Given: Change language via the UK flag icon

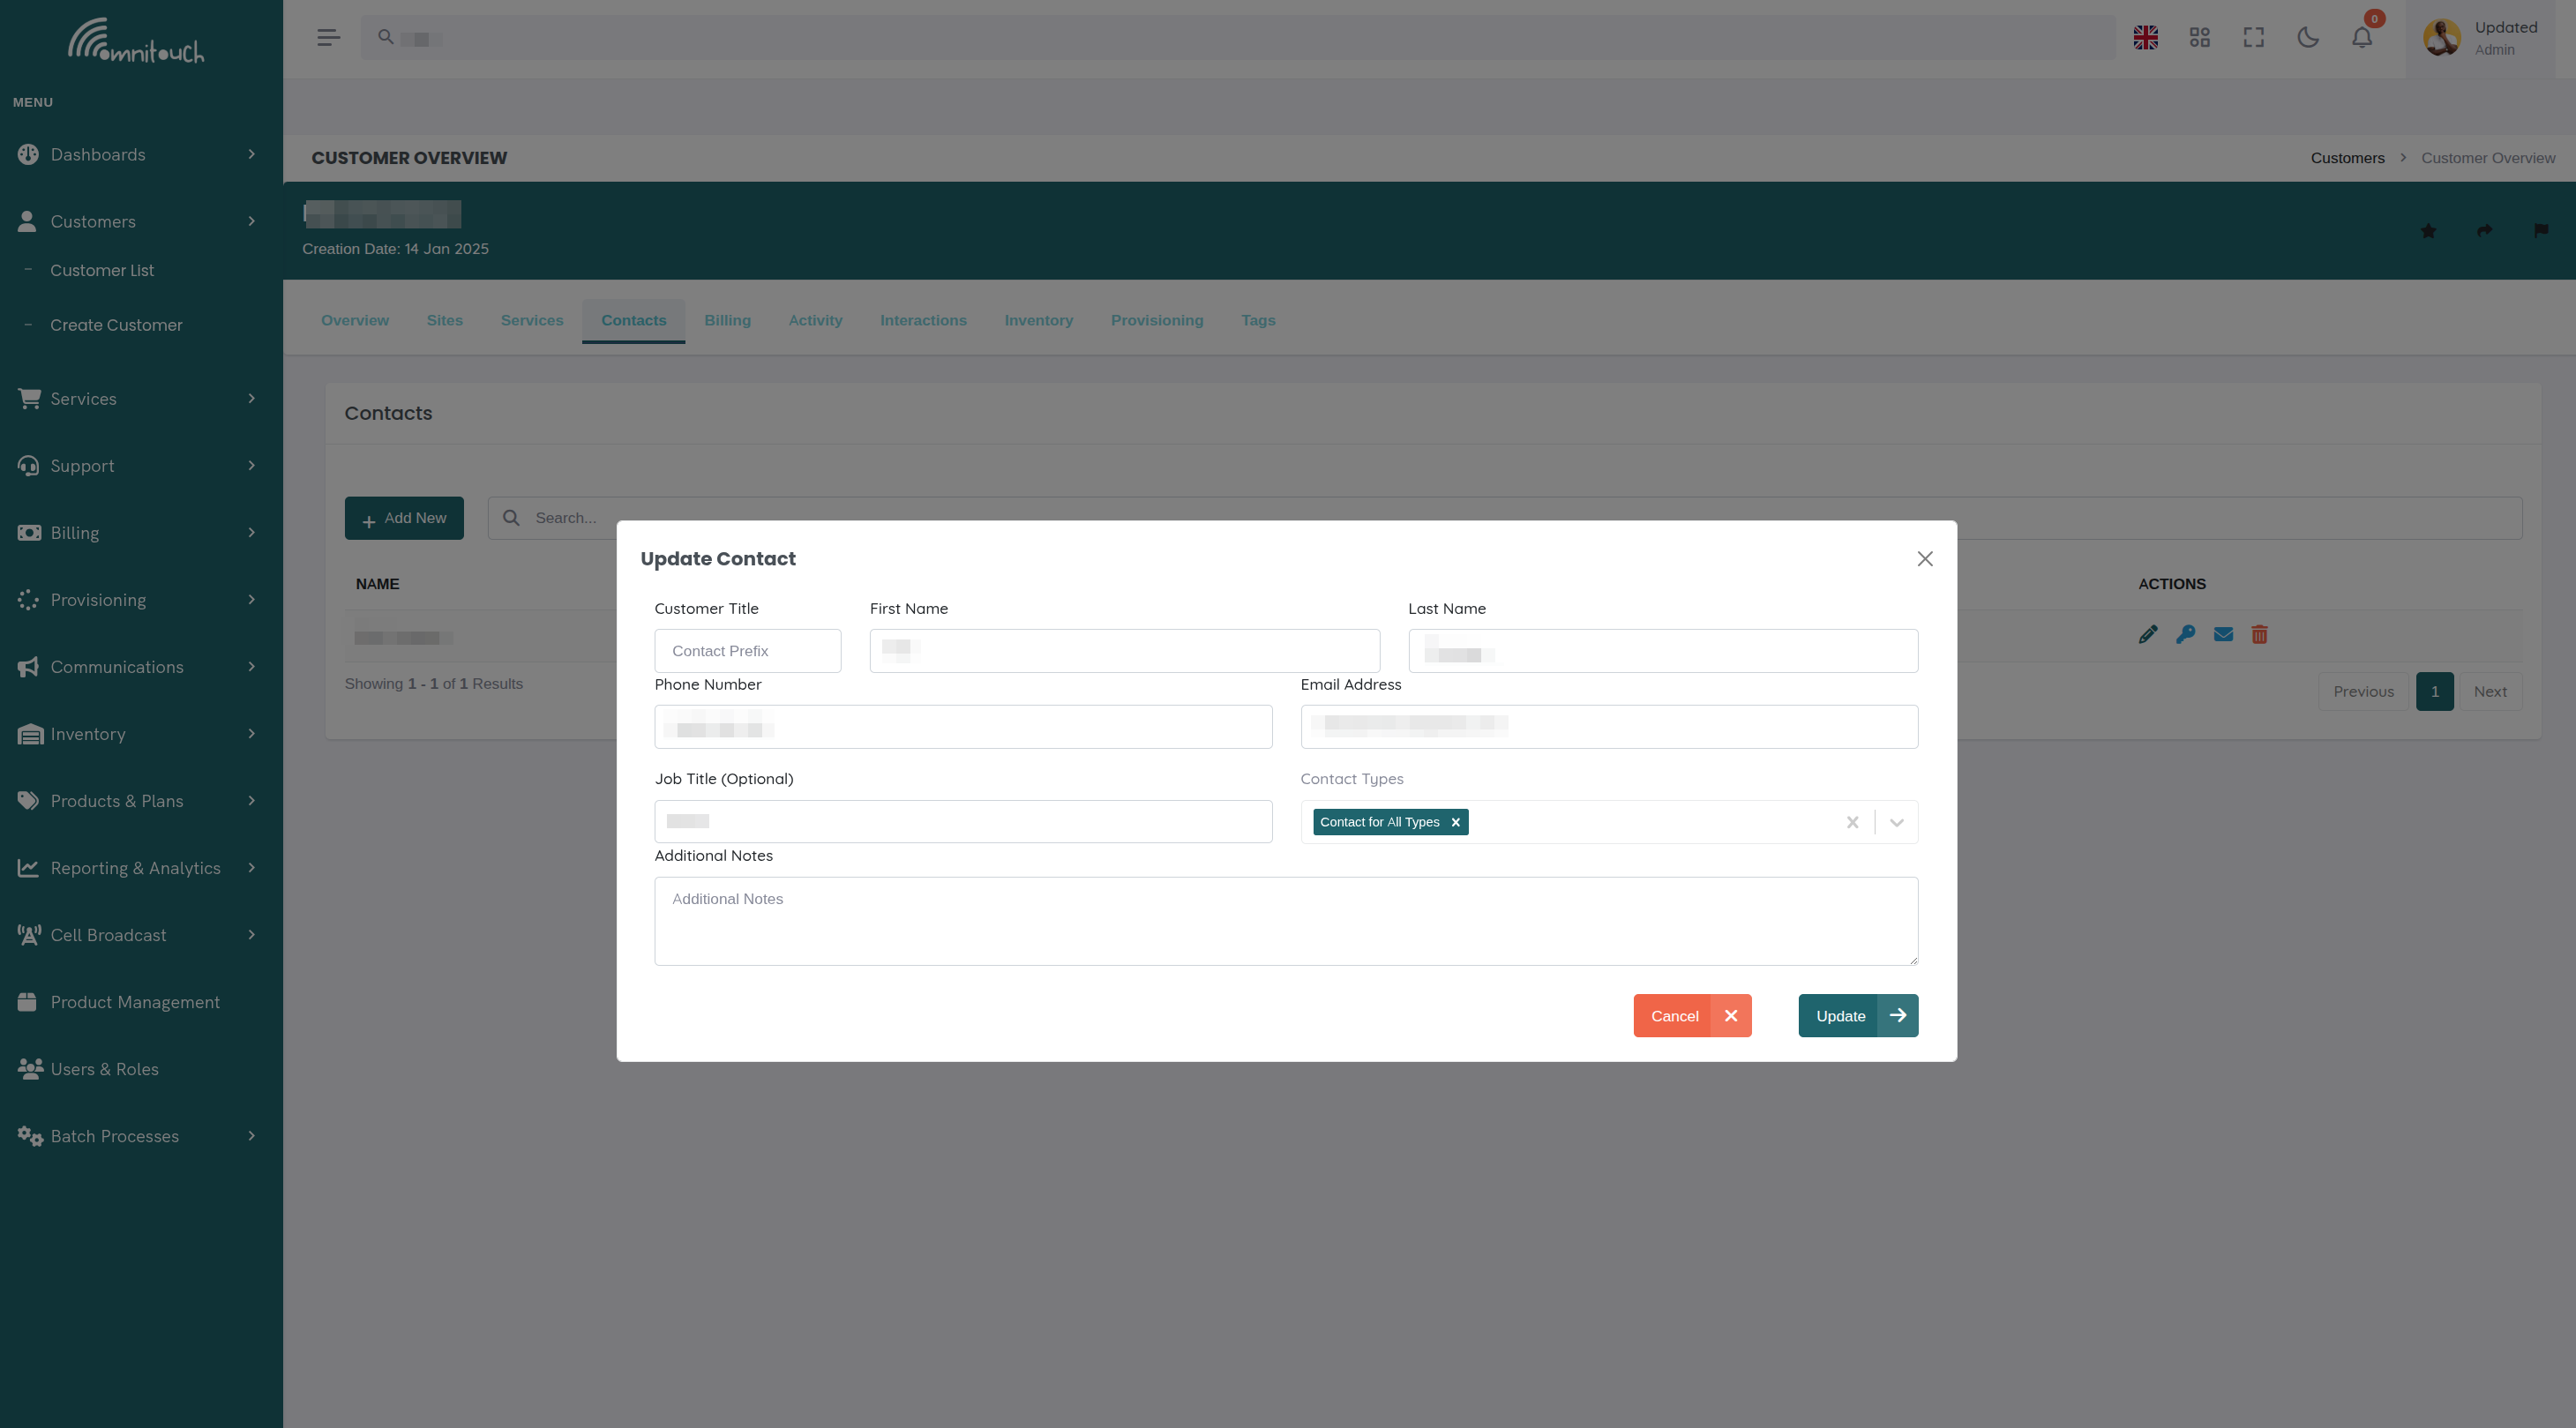Looking at the screenshot, I should point(2145,37).
